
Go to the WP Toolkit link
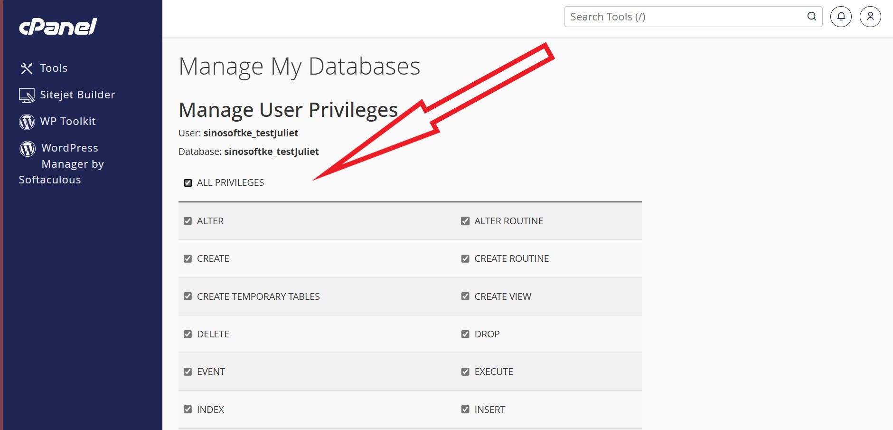click(68, 122)
